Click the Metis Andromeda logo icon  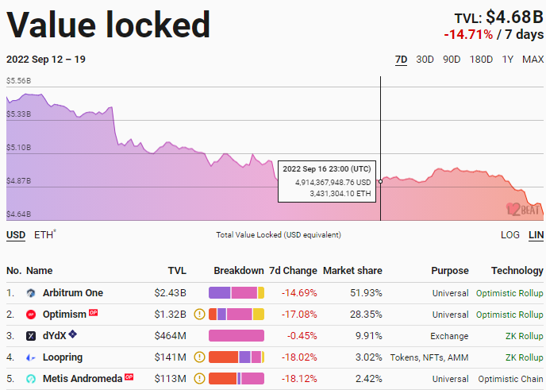31,379
